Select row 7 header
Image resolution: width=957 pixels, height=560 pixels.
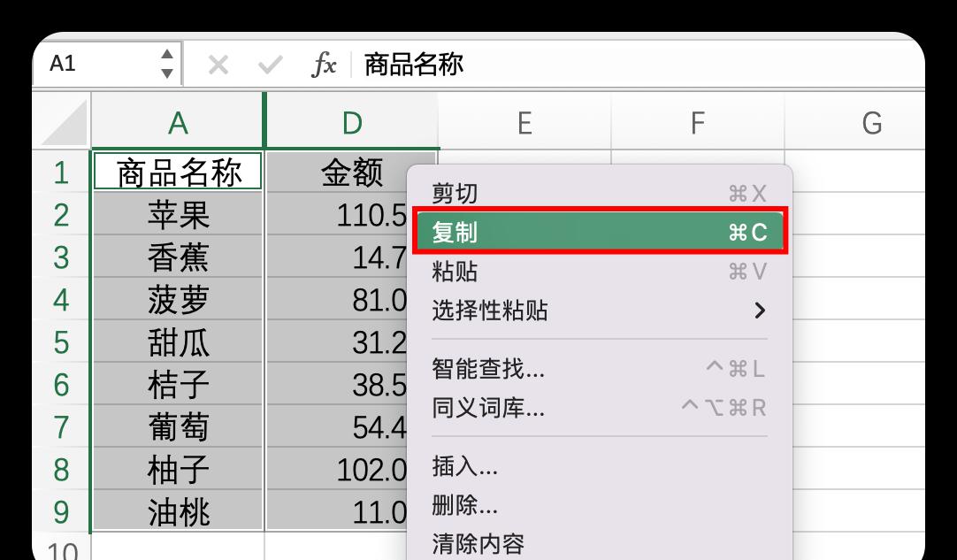pos(61,427)
